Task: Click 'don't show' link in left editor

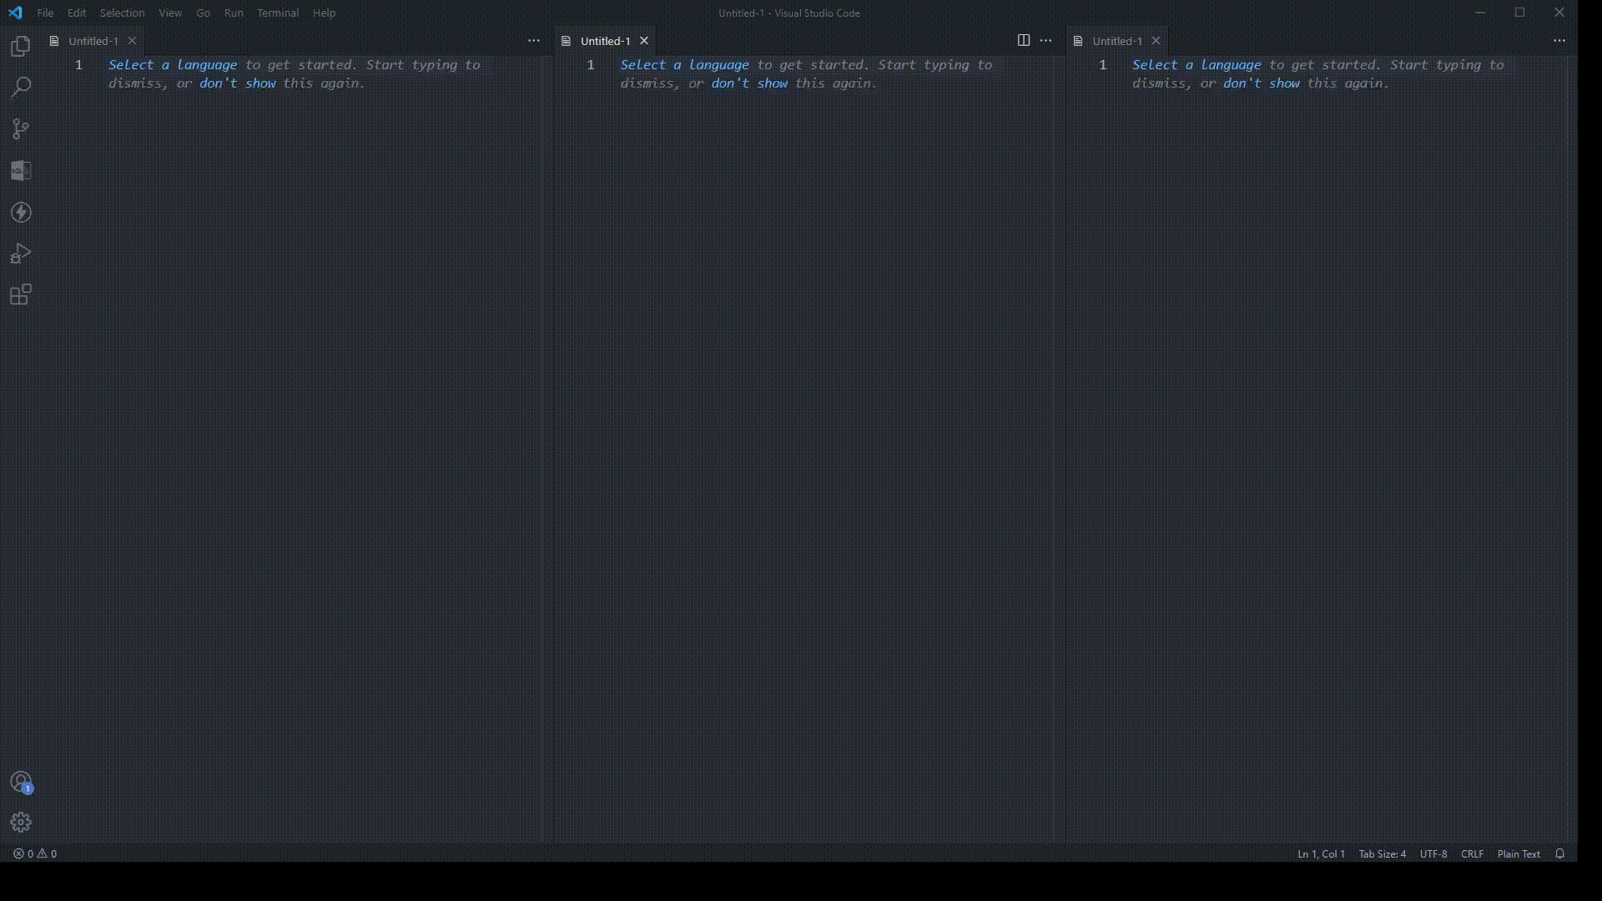Action: tap(238, 83)
